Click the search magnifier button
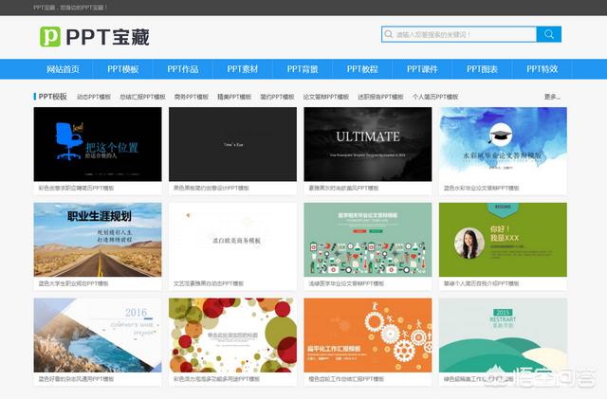 (548, 34)
